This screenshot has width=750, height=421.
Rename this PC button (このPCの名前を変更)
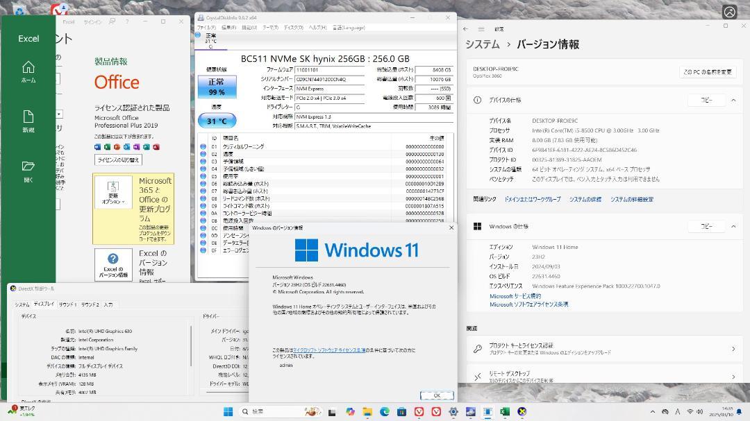pyautogui.click(x=708, y=72)
